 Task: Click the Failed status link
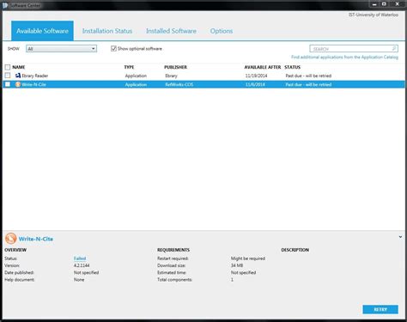click(80, 258)
